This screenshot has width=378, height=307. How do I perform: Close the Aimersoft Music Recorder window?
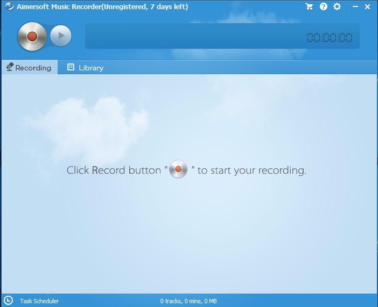coord(368,6)
